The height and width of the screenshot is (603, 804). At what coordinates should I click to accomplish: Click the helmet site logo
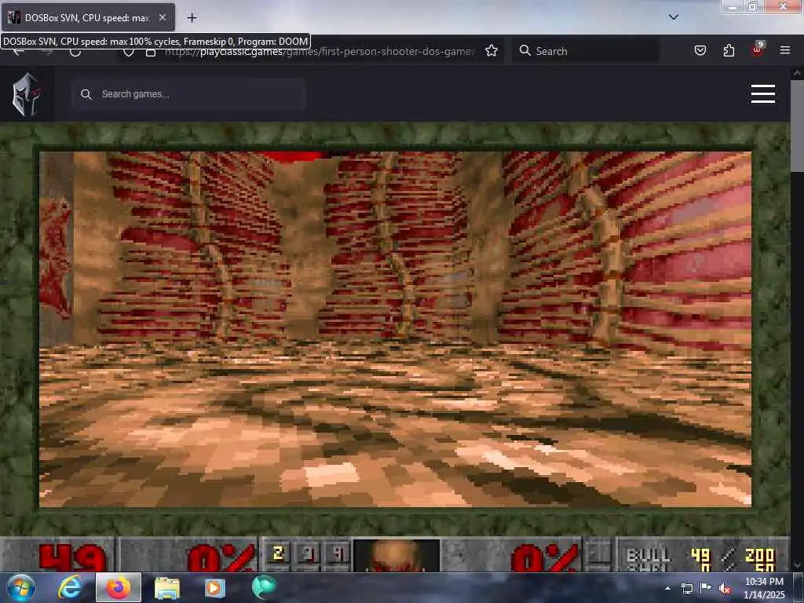pyautogui.click(x=26, y=94)
